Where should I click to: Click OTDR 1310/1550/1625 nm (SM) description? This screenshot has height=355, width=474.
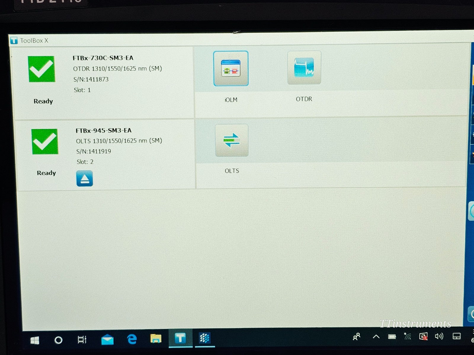point(118,69)
